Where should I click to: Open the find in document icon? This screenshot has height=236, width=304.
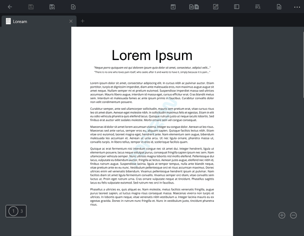(258, 7)
